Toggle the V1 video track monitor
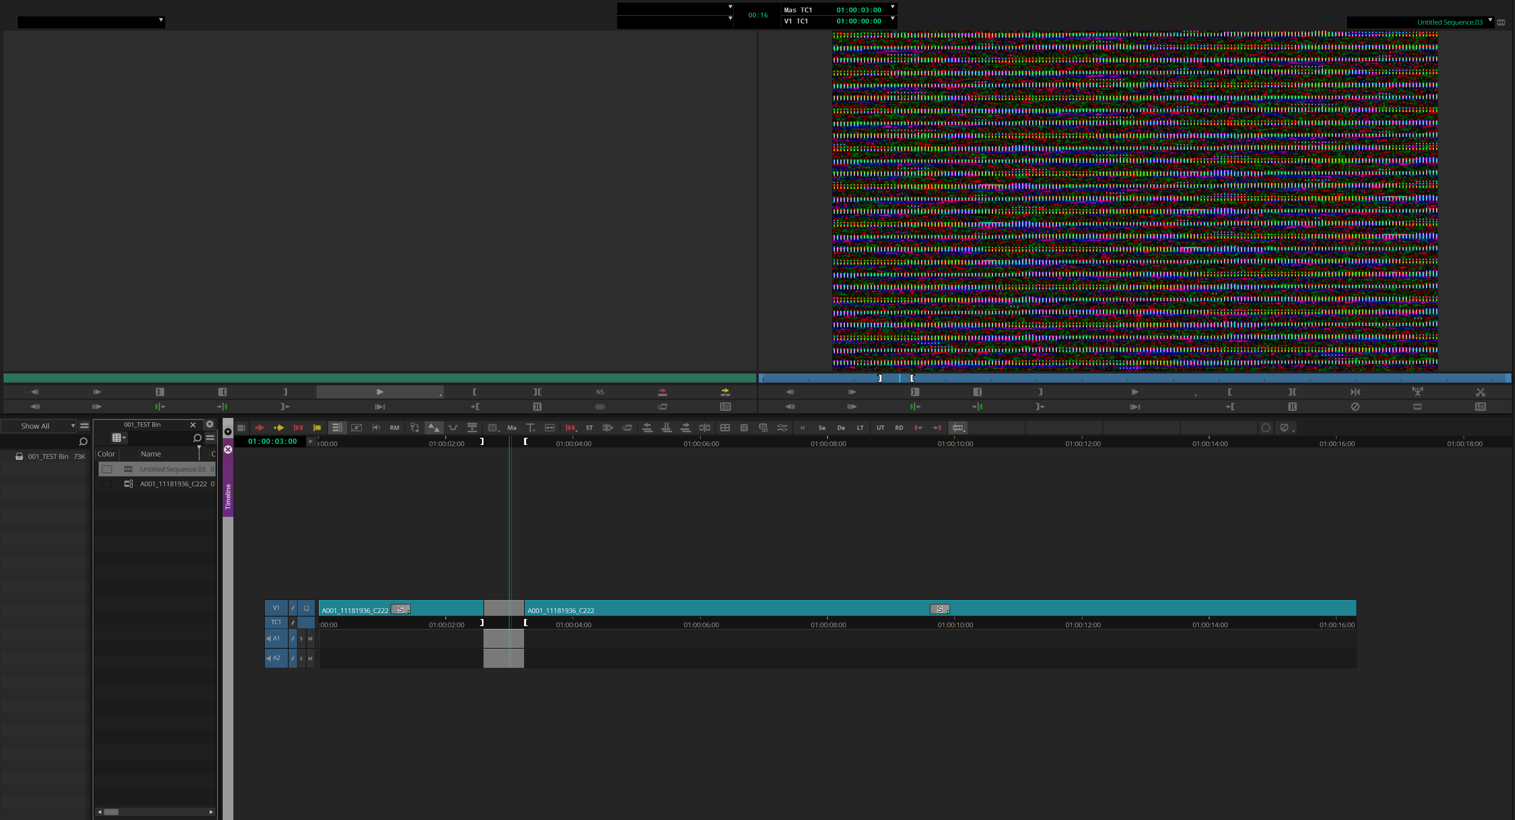The image size is (1515, 820). [307, 608]
